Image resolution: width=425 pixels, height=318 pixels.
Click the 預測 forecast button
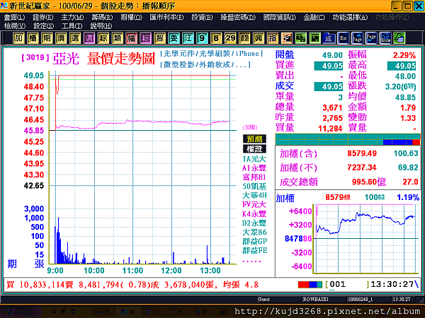254,139
